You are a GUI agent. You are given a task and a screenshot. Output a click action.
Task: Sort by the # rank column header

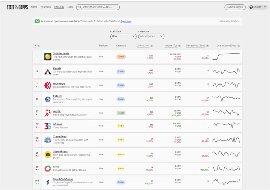click(35, 46)
